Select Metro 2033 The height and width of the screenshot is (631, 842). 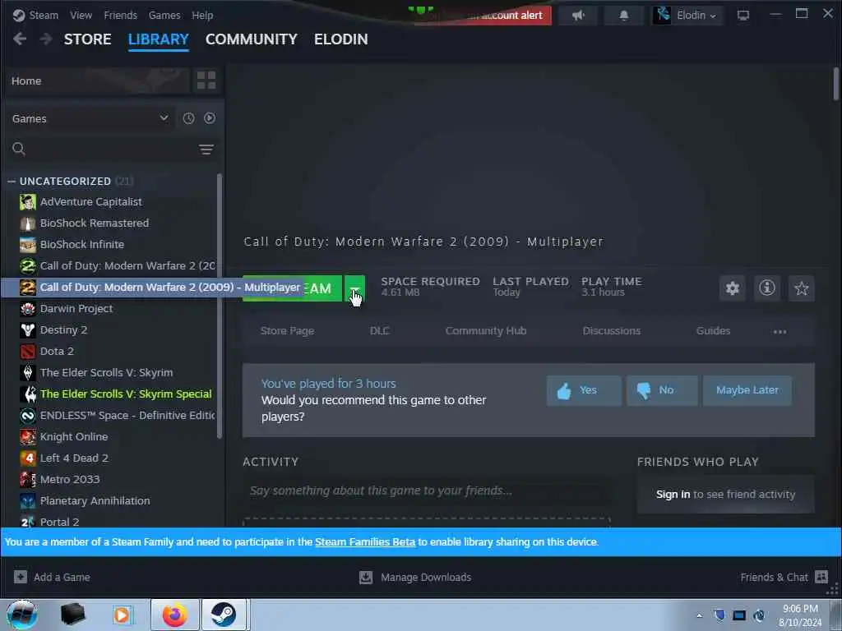pos(70,479)
